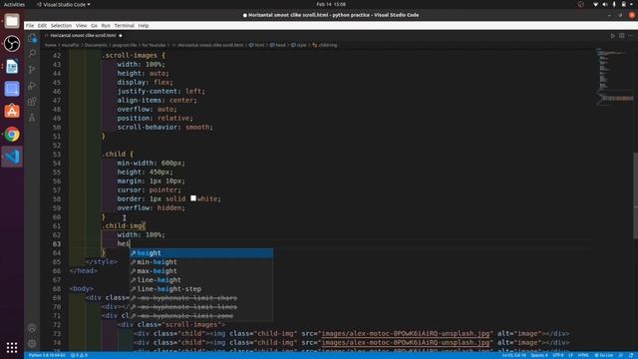The image size is (638, 359).
Task: Click 'scroll-behavior: smooth;' on line 50
Action: 164,127
